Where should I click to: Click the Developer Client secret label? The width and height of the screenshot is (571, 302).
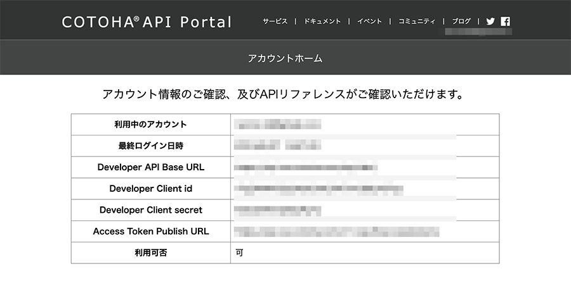(150, 210)
